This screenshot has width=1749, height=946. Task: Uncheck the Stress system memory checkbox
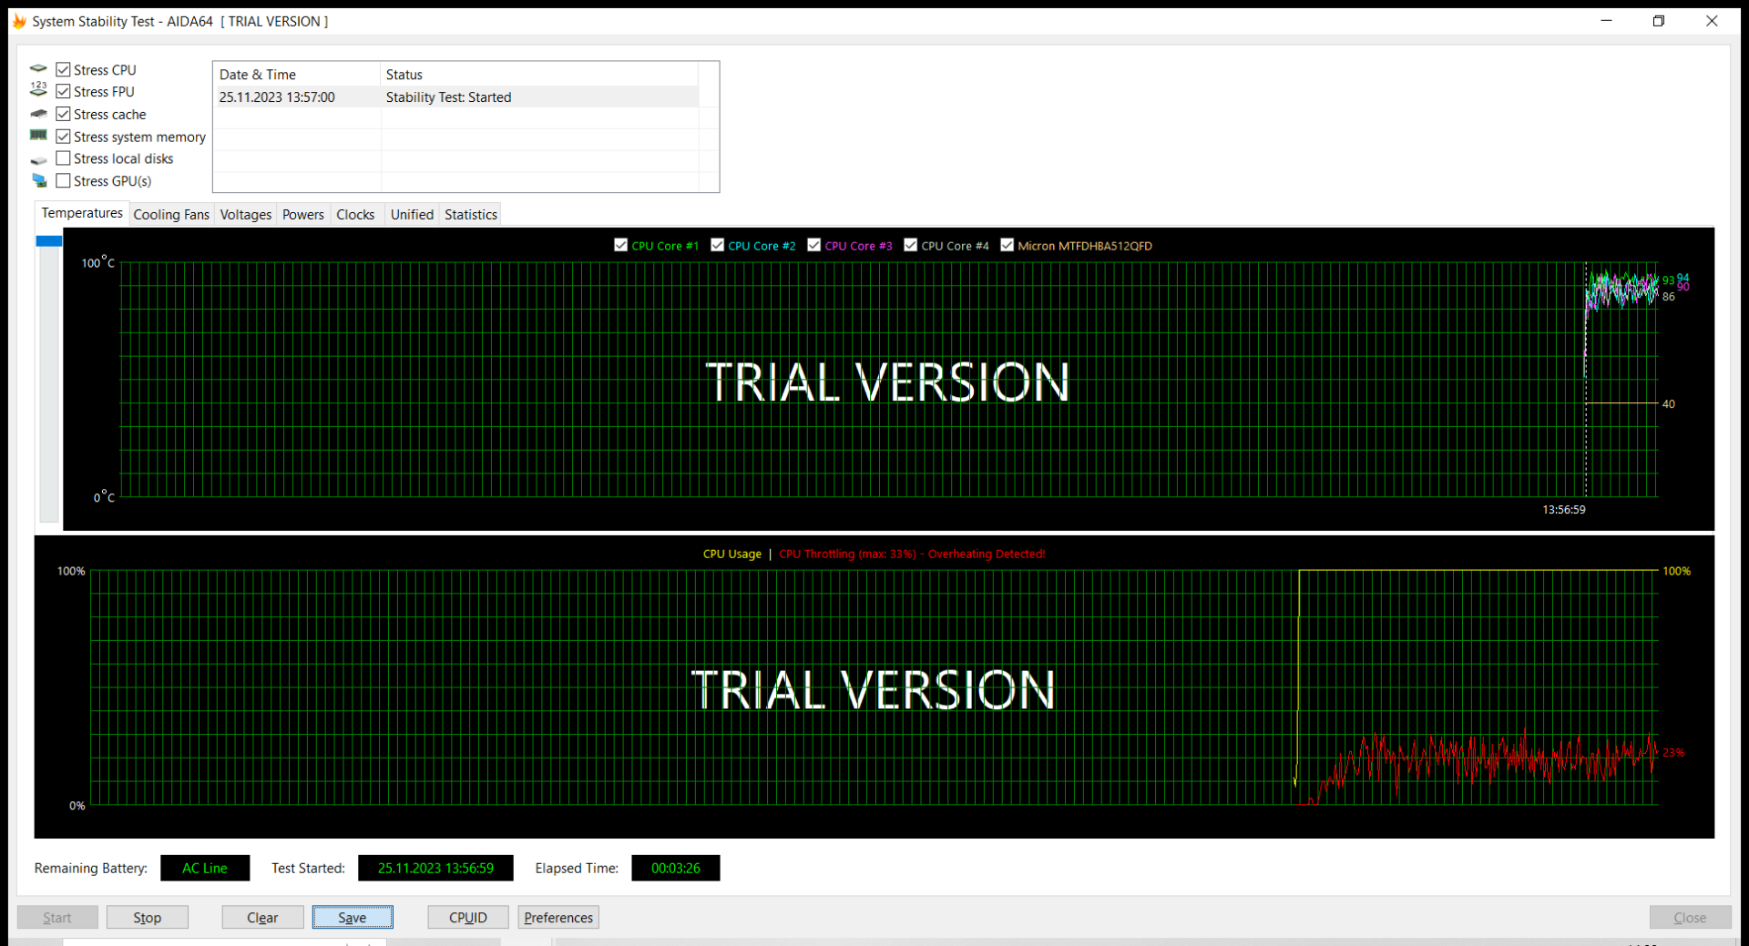click(63, 137)
